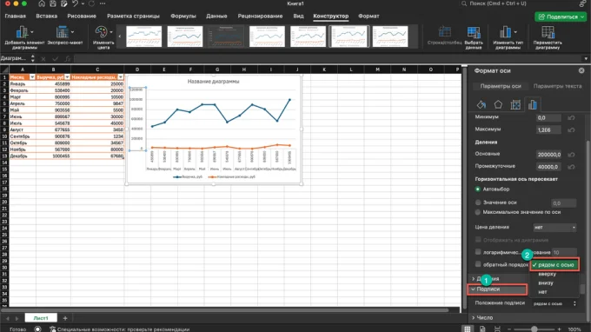Viewport: 591px width, 332px height.
Task: Reset the Основные value with its arrow
Action: point(571,155)
